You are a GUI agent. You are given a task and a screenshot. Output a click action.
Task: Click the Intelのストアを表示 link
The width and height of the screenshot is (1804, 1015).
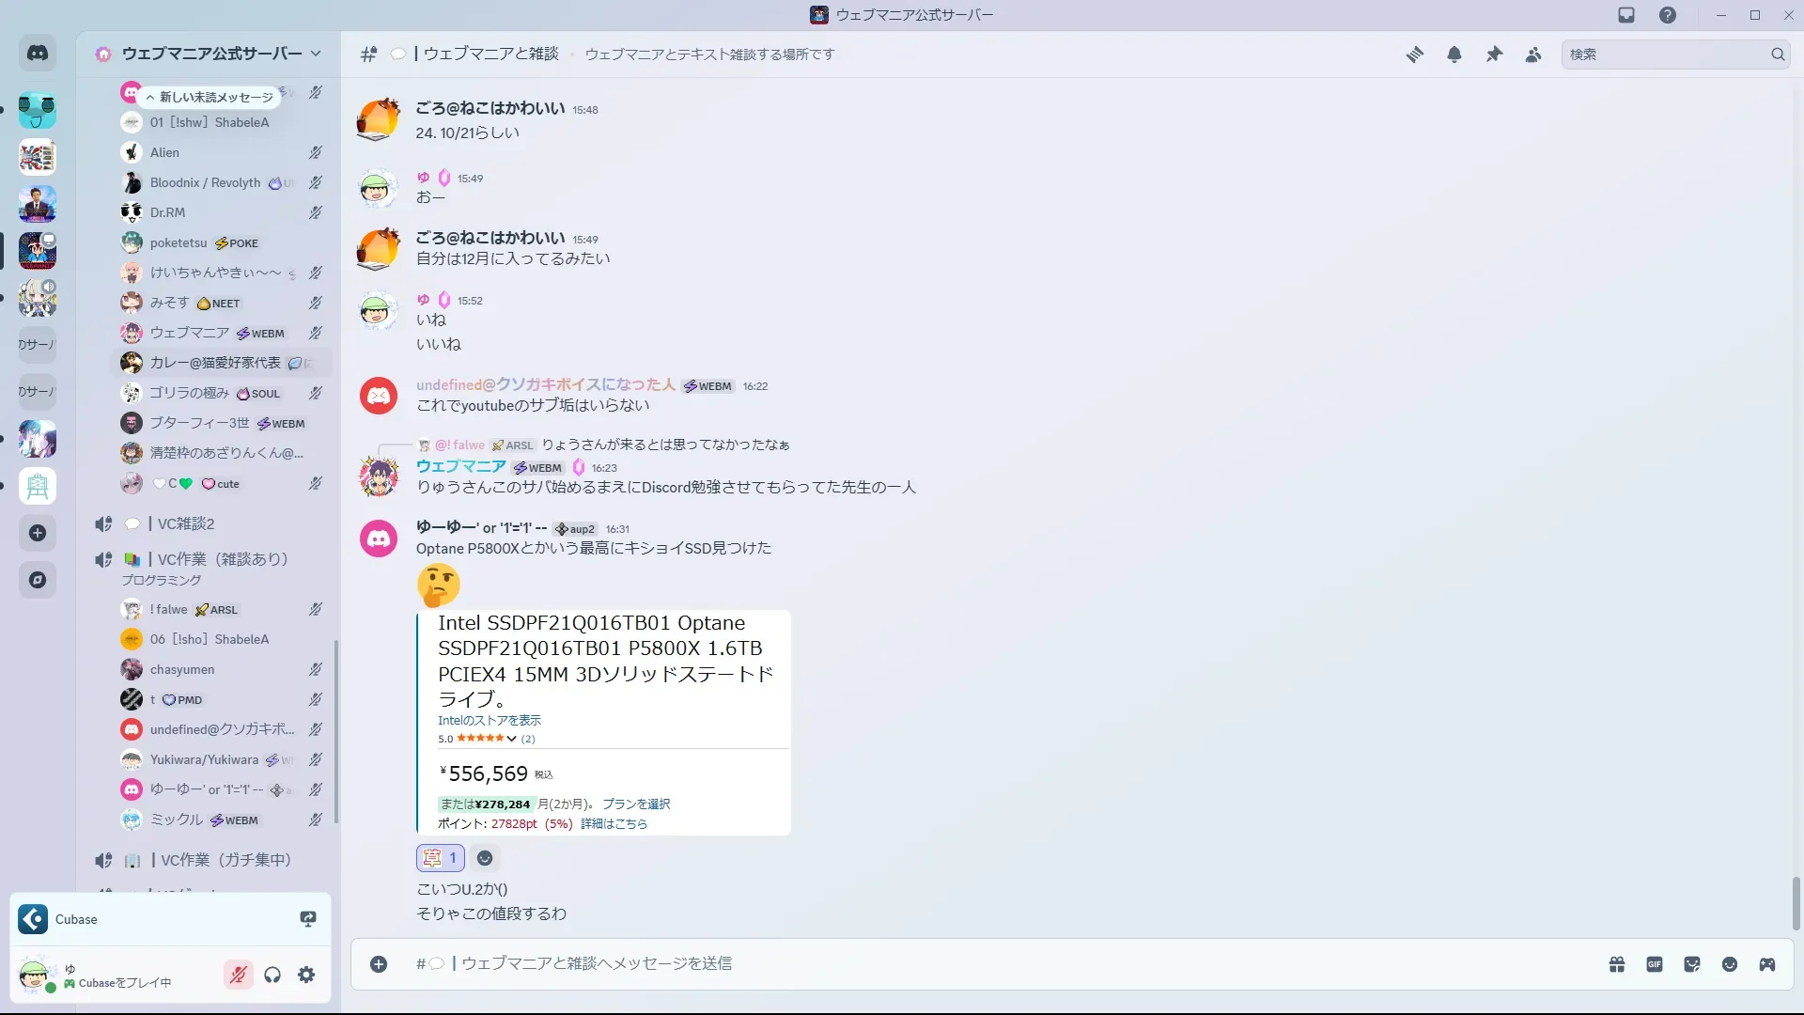489,720
